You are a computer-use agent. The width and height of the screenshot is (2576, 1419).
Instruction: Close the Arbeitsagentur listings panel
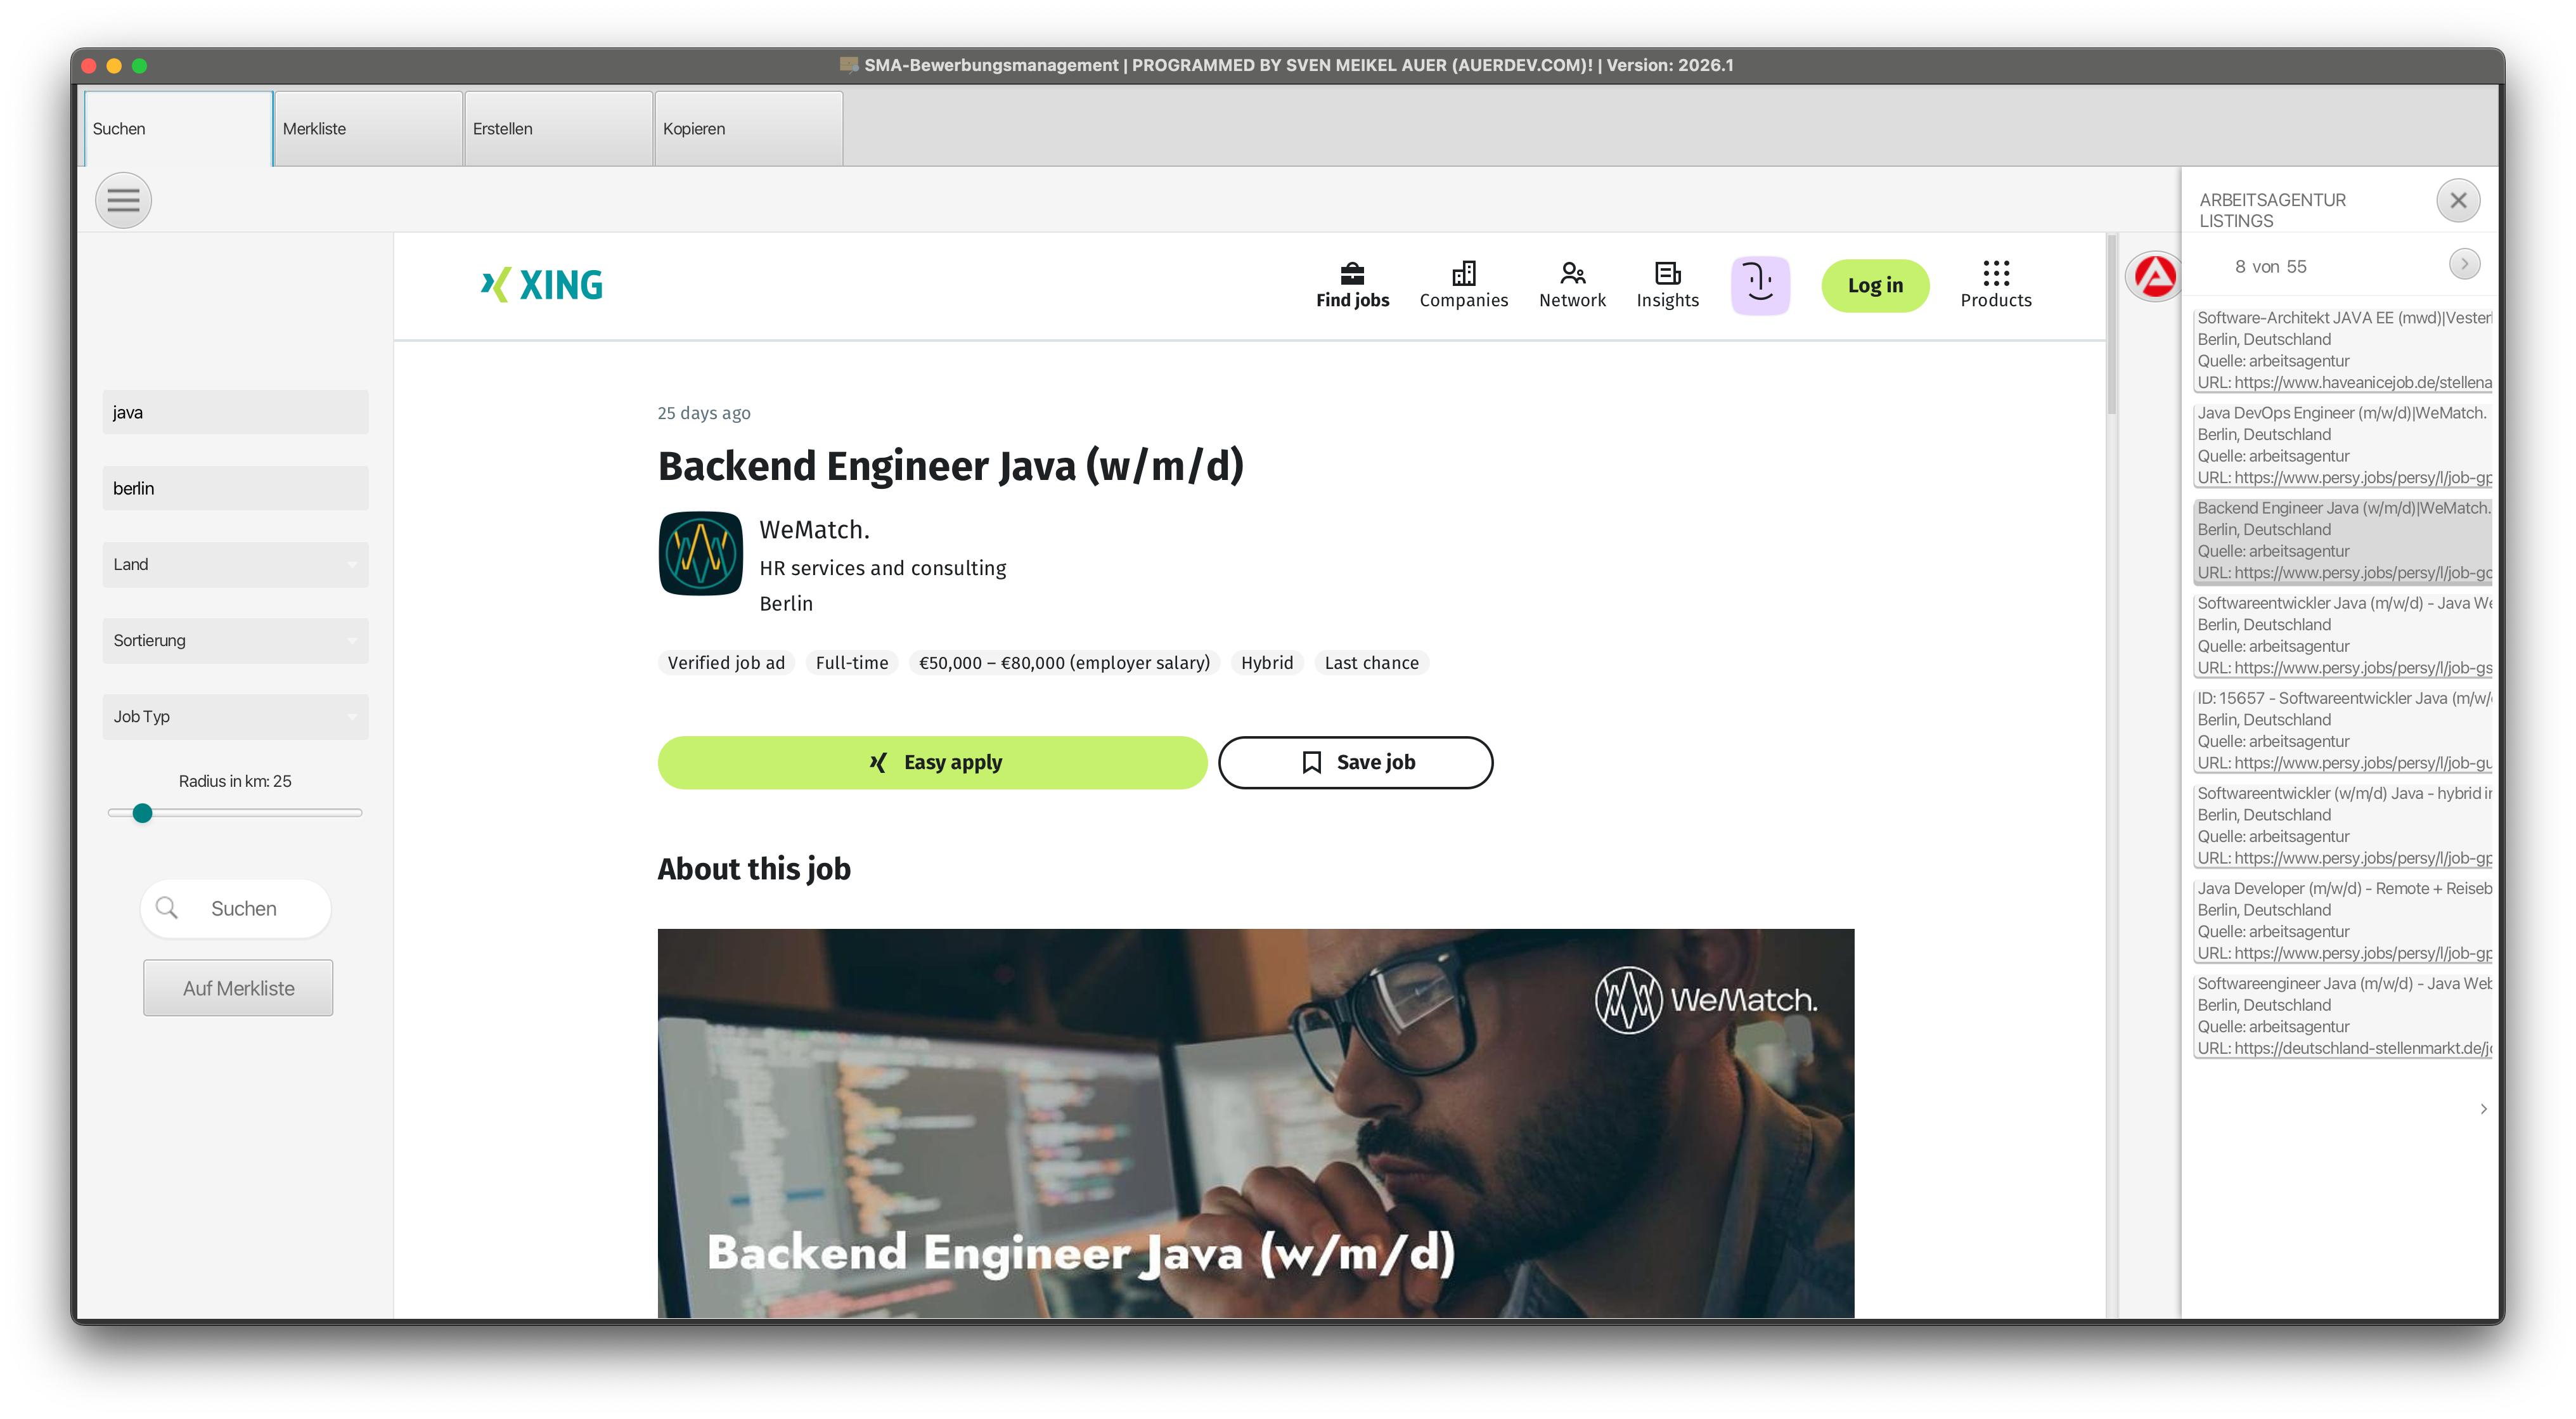(x=2458, y=201)
